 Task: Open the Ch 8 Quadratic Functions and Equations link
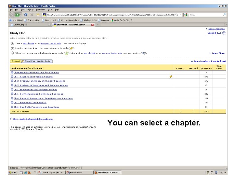[36, 107]
